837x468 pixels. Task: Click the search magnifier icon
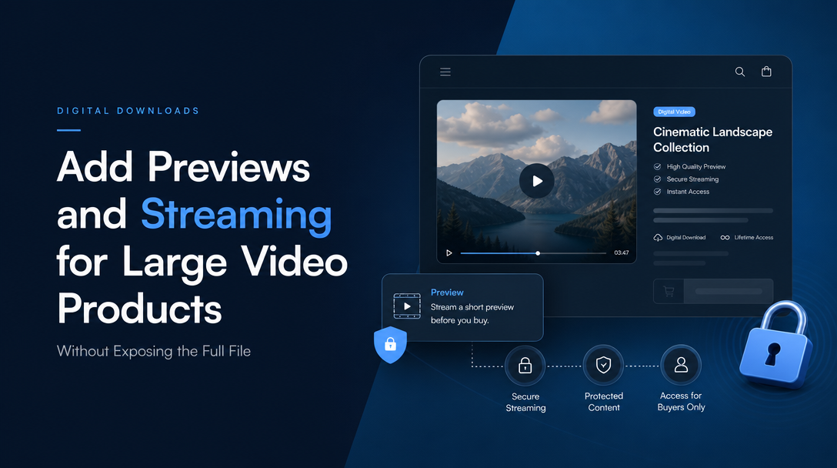point(740,72)
